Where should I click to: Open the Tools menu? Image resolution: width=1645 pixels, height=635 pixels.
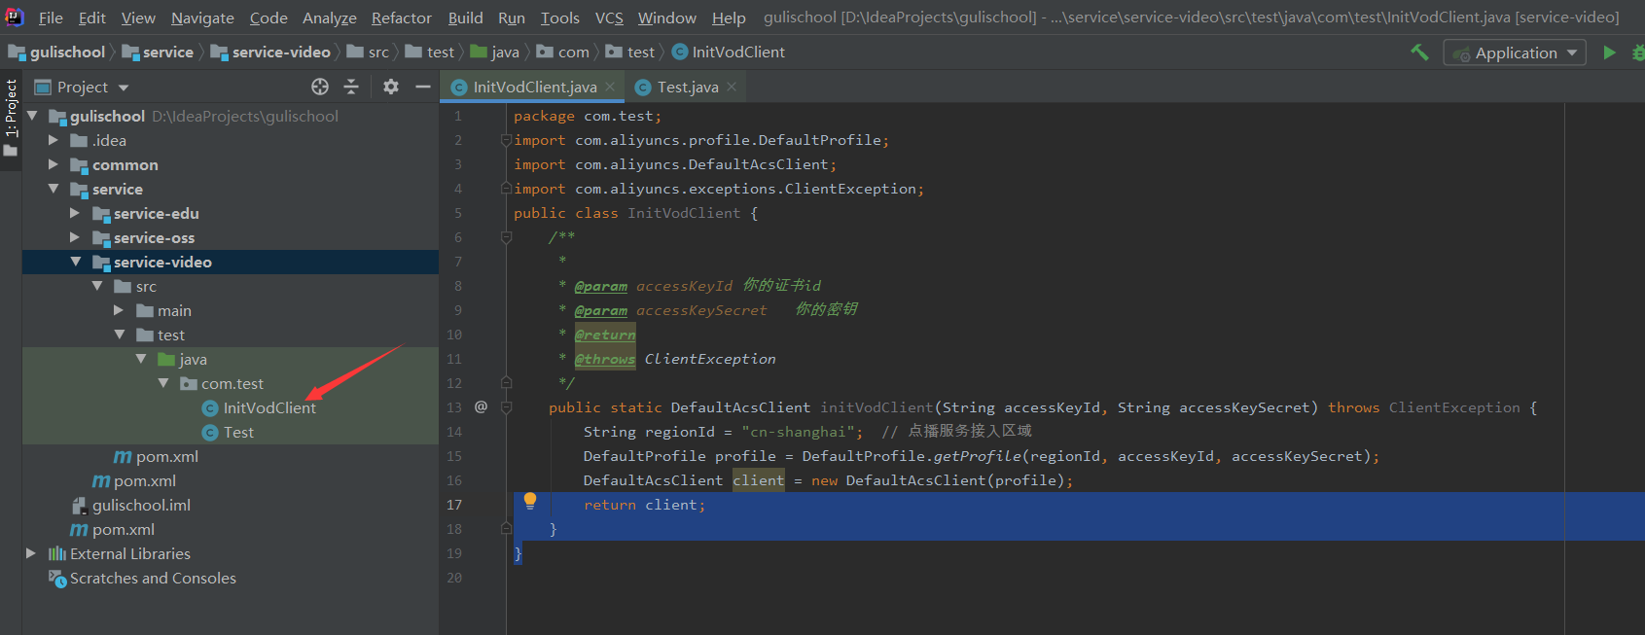pos(560,18)
